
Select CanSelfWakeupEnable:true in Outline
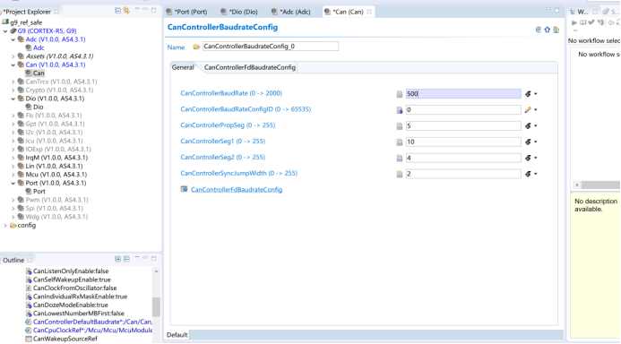click(x=72, y=279)
